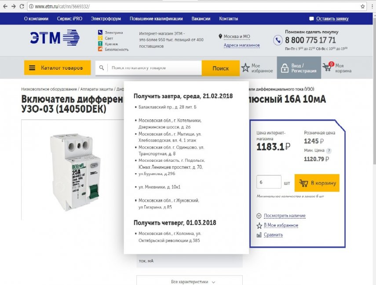Viewport: 376px width, 285px height.
Task: Bookmark this page with the star icon
Action: (363, 6)
